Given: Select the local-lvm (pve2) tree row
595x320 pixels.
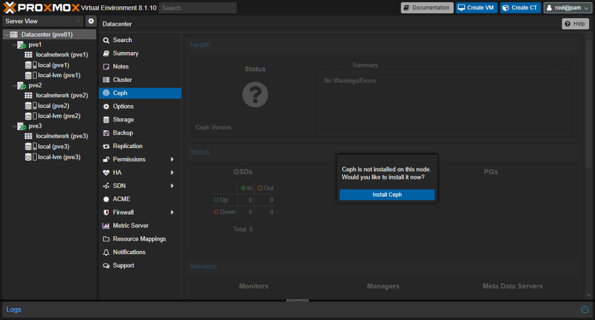Looking at the screenshot, I should 50,116.
